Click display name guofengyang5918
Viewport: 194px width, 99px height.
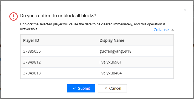tap(115, 51)
